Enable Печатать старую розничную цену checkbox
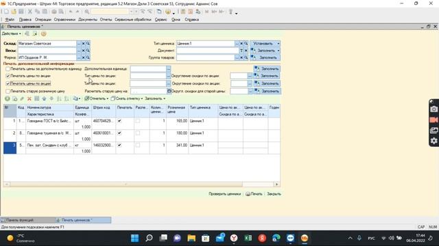This screenshot has width=439, height=246. 8,91
